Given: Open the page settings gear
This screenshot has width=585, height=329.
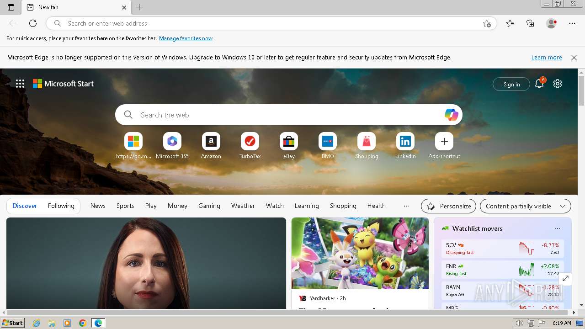Looking at the screenshot, I should [x=558, y=84].
